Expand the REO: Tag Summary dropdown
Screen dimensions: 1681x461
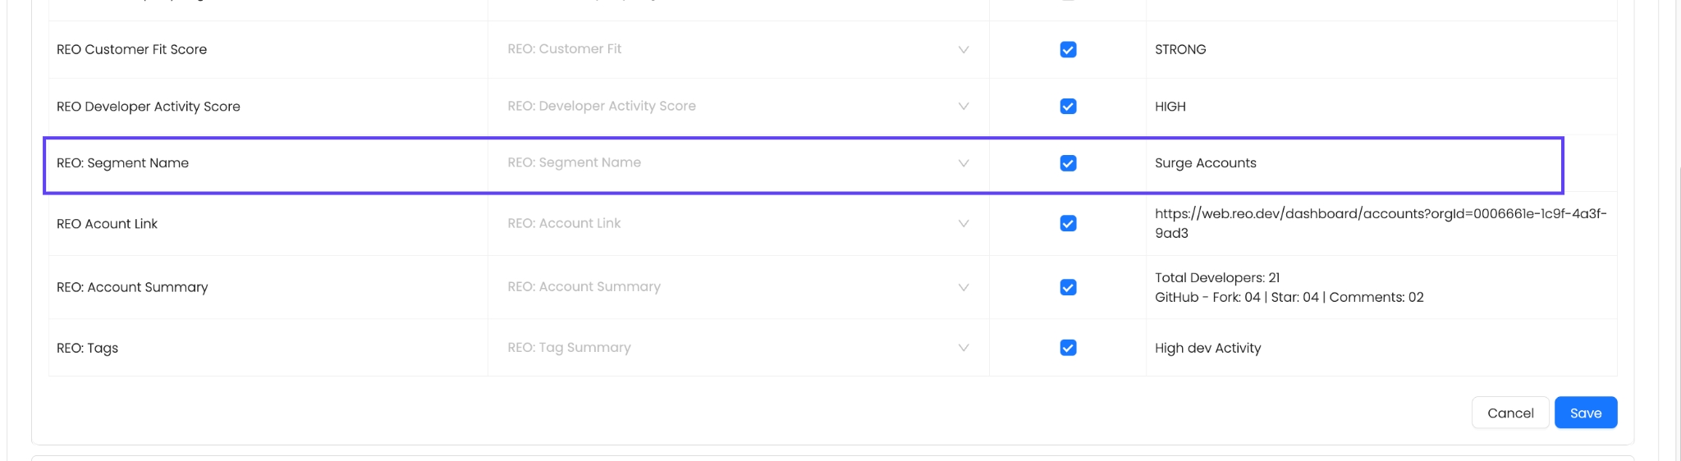(x=738, y=348)
